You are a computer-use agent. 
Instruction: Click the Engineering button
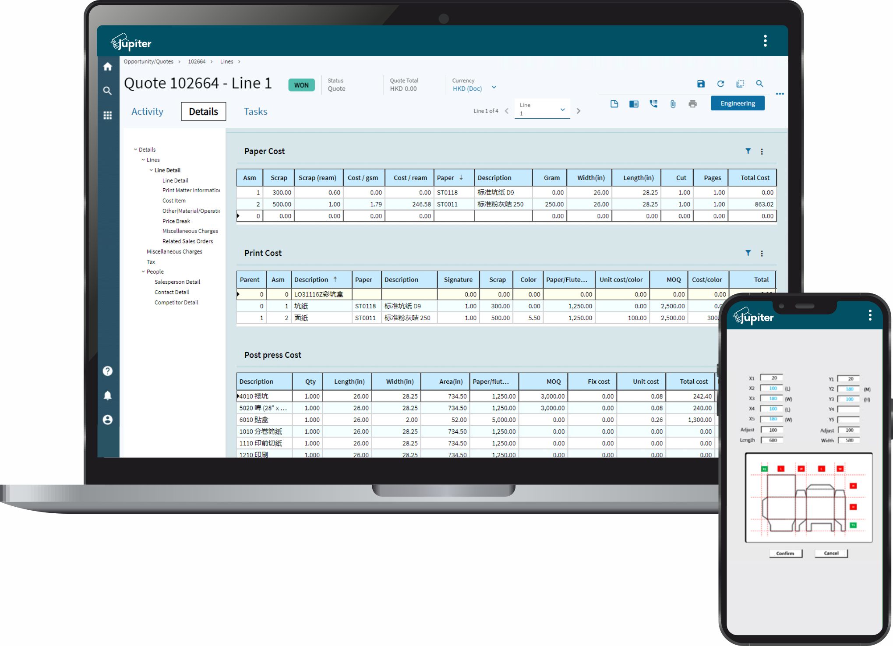tap(738, 103)
